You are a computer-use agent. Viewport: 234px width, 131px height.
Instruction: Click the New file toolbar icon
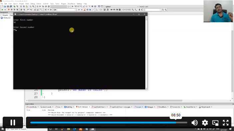pyautogui.click(x=2, y=7)
